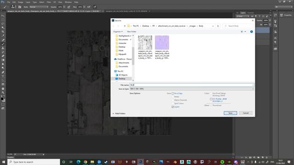The height and width of the screenshot is (165, 294).
Task: Select the Move tool in Photoshop toolbar
Action: 3,16
